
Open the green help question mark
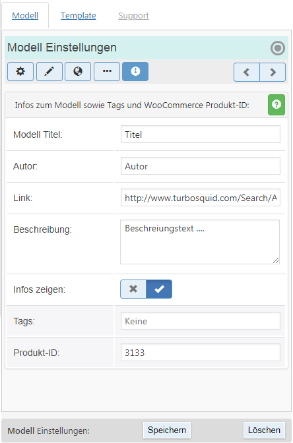(x=277, y=105)
